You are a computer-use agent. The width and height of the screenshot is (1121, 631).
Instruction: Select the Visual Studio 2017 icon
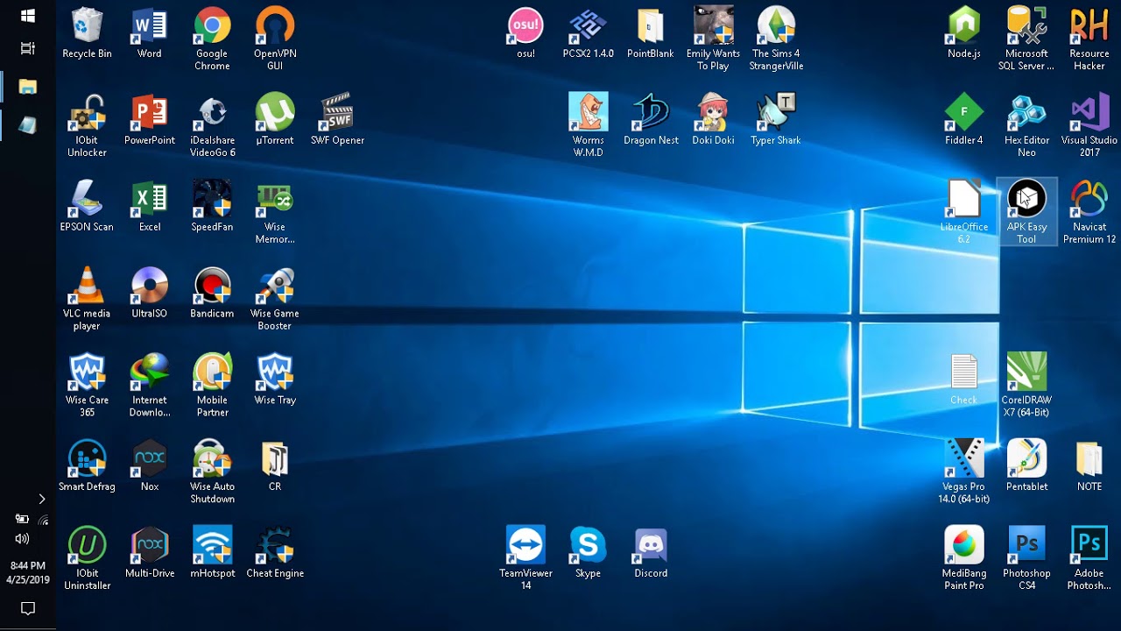tap(1089, 126)
